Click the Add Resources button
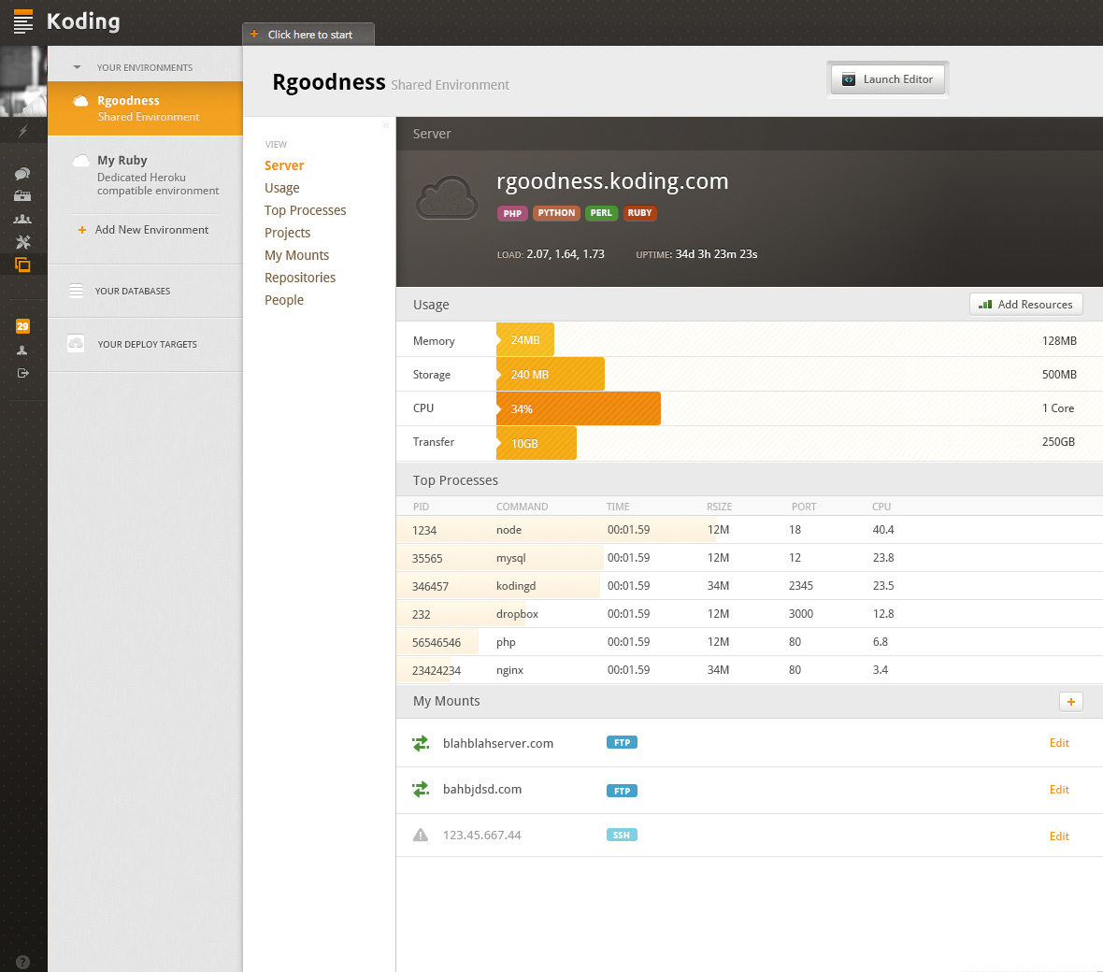The image size is (1103, 972). 1025,305
